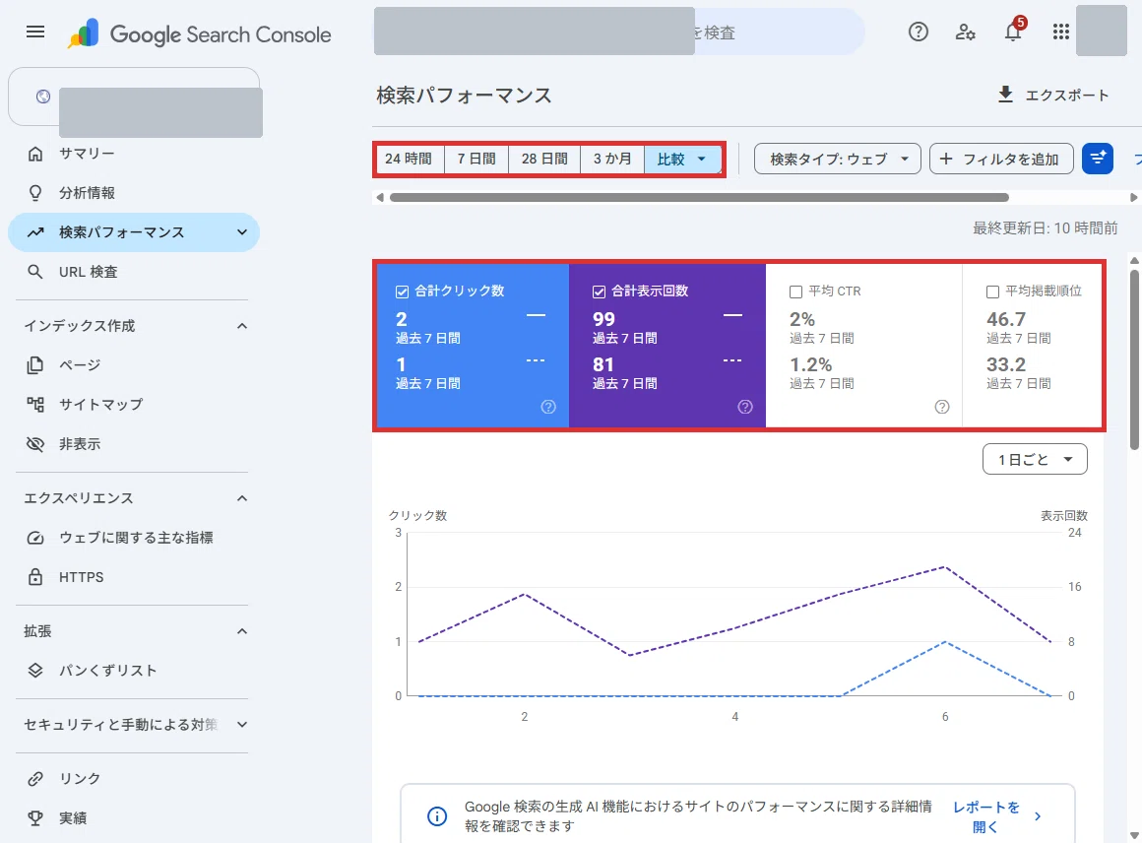Uncheck the 合計クリック数 checkbox
The width and height of the screenshot is (1142, 843).
pos(402,292)
